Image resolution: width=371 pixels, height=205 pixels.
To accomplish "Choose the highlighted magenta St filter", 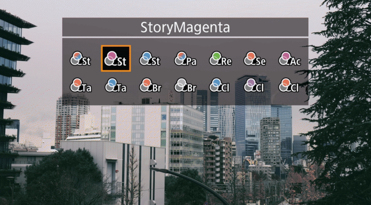I will [x=116, y=59].
